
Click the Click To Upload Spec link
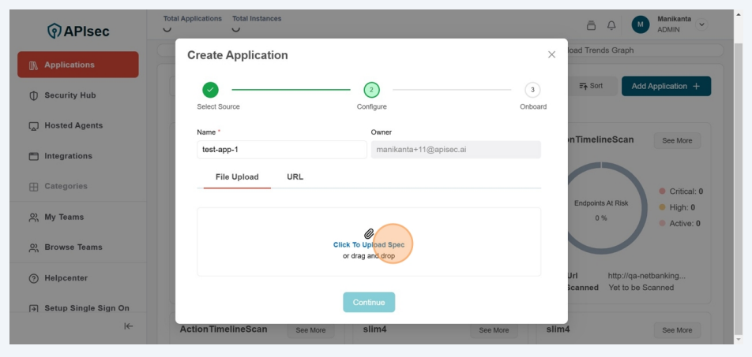[x=369, y=245]
